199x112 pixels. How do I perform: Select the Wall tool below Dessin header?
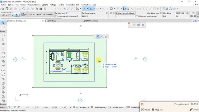click(3, 35)
